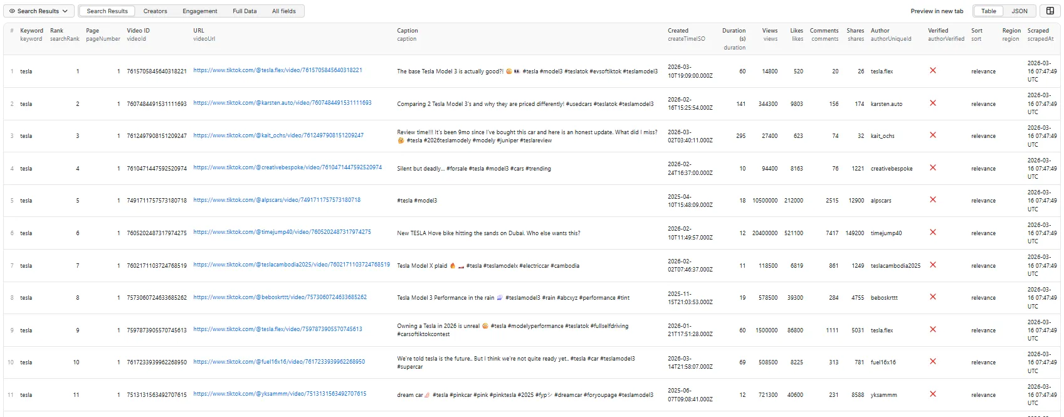Image resolution: width=1064 pixels, height=417 pixels.
Task: Switch view to JSON format
Action: (1019, 11)
